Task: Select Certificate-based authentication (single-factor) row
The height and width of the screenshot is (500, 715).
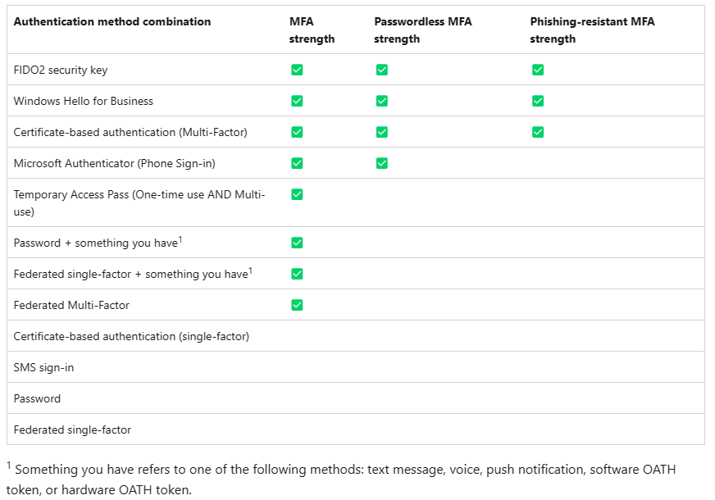Action: [356, 336]
